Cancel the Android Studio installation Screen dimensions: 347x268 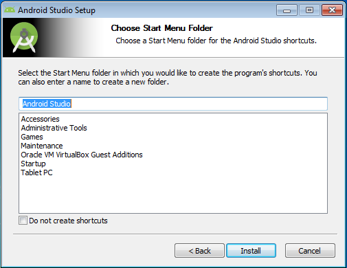point(310,251)
